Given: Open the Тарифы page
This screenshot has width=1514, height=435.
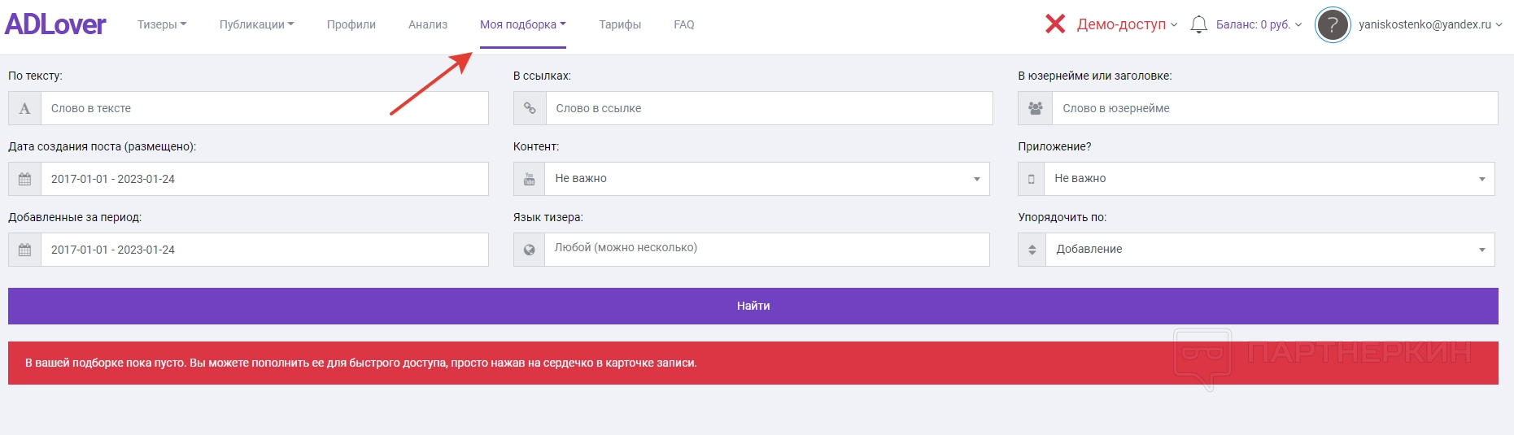Looking at the screenshot, I should [620, 24].
